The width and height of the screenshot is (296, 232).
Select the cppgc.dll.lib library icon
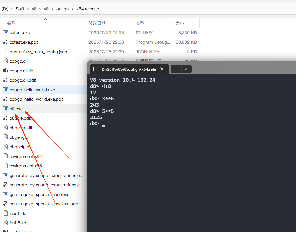click(x=5, y=71)
